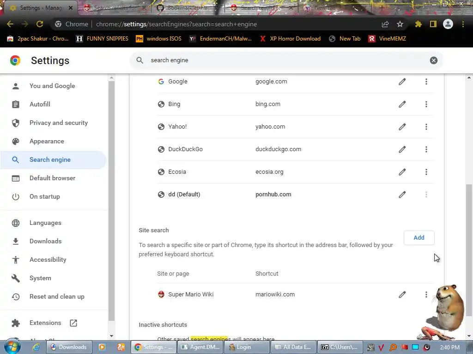The width and height of the screenshot is (473, 354).
Task: Click the main settings page scrollbar thumb
Action: pyautogui.click(x=469, y=250)
